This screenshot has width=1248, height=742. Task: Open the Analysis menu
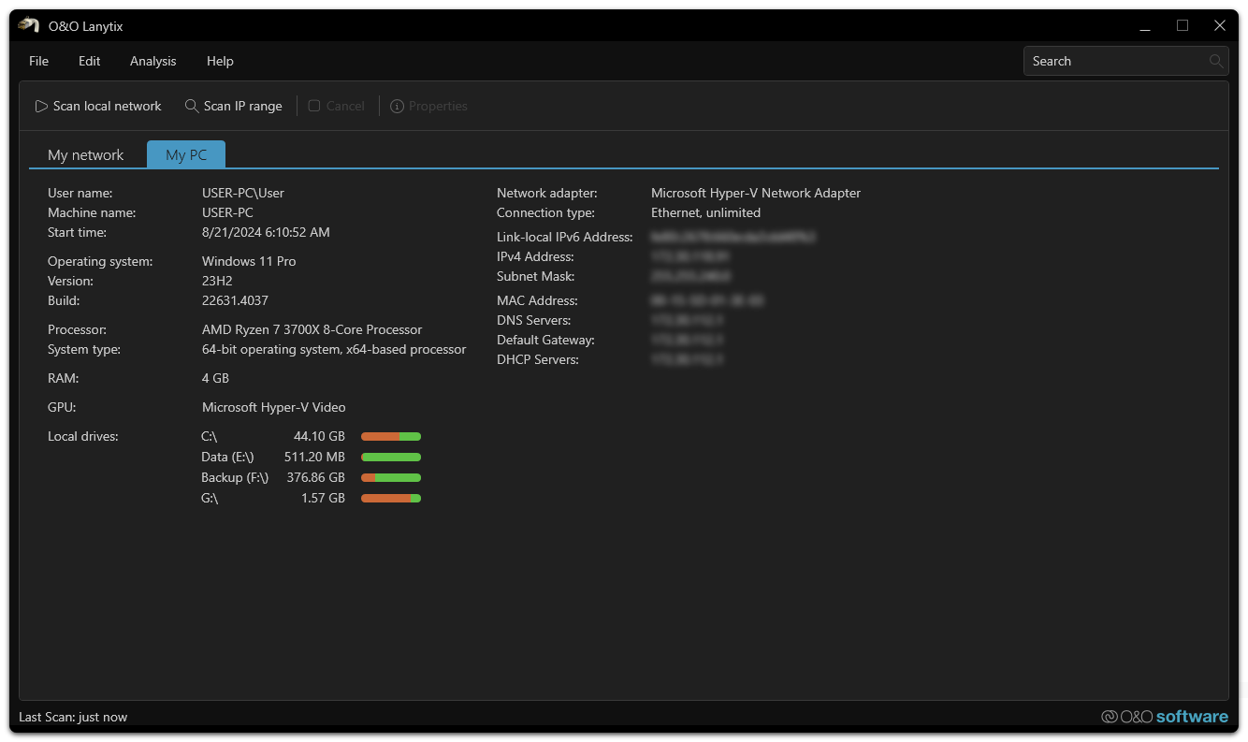[152, 61]
